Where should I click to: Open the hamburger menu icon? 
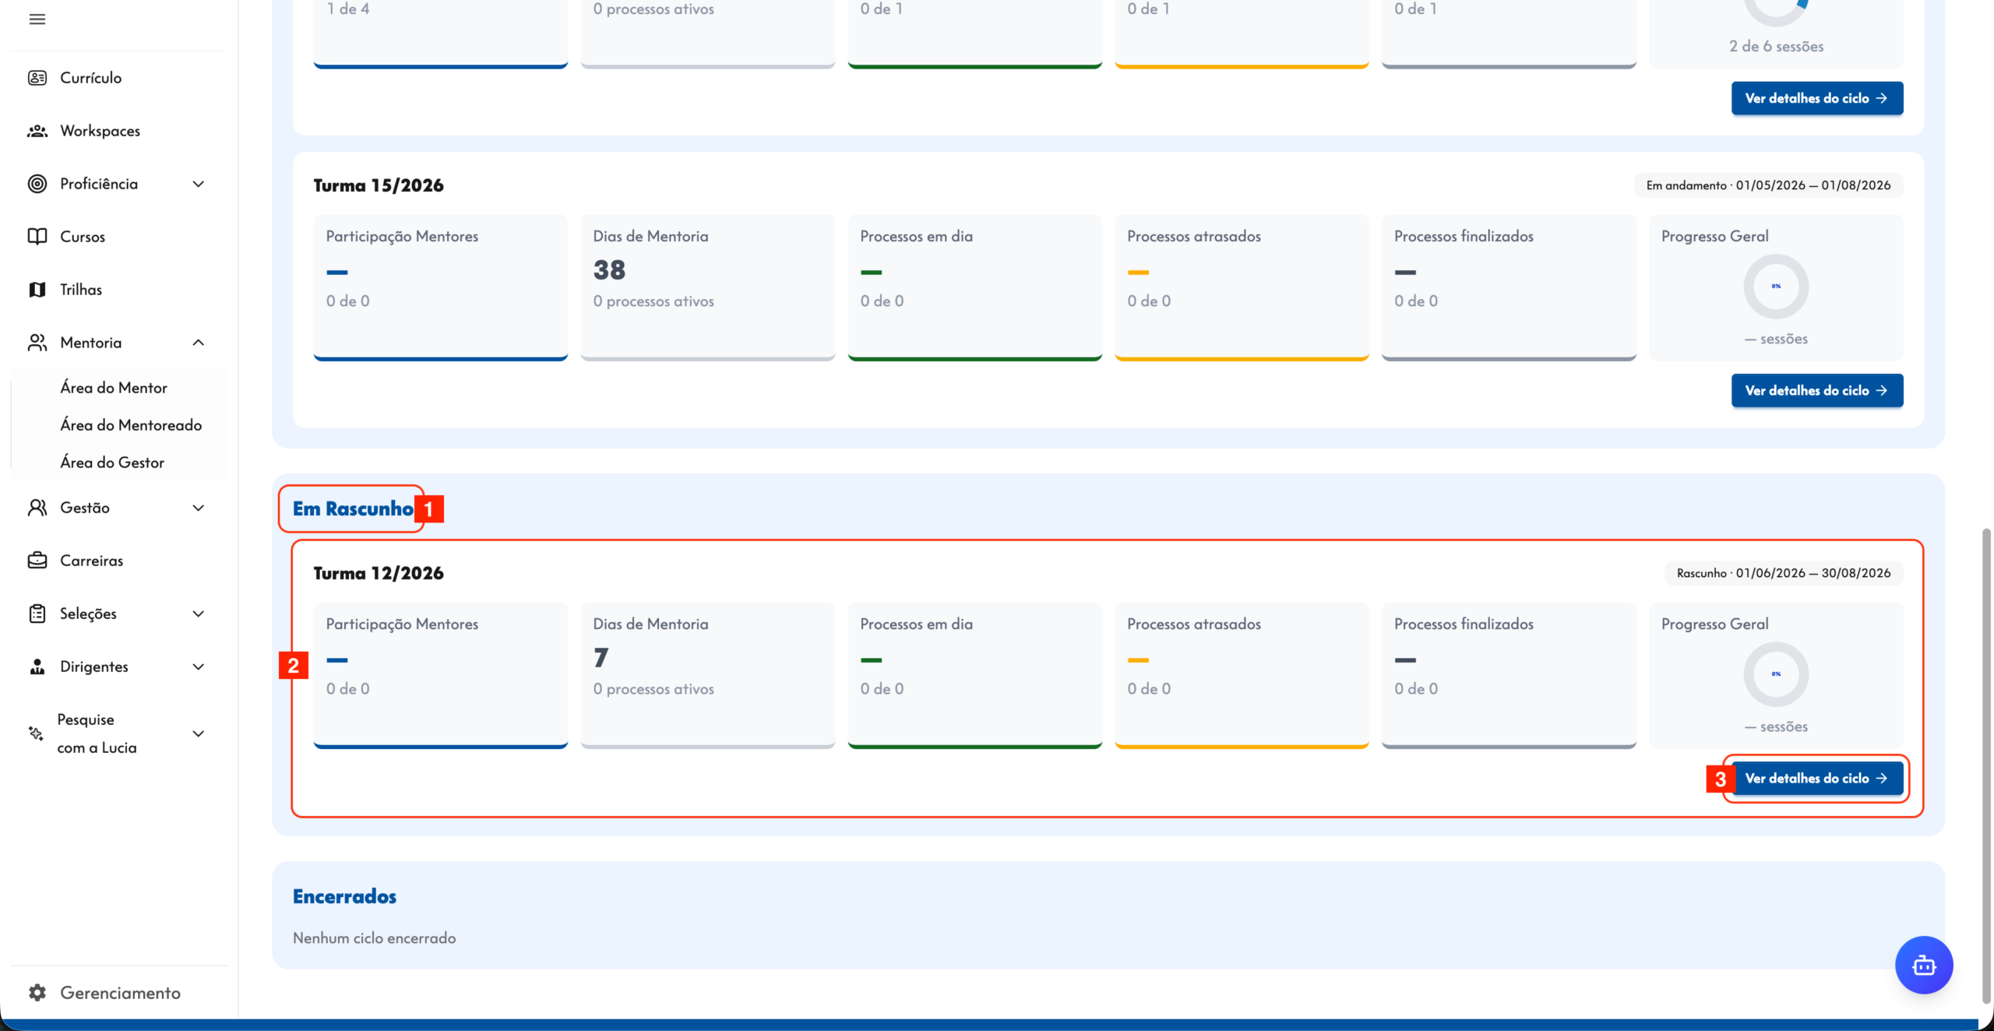click(37, 19)
